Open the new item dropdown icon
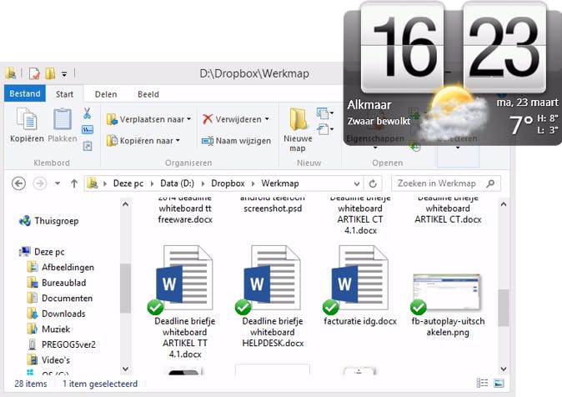The width and height of the screenshot is (562, 397). 325,113
